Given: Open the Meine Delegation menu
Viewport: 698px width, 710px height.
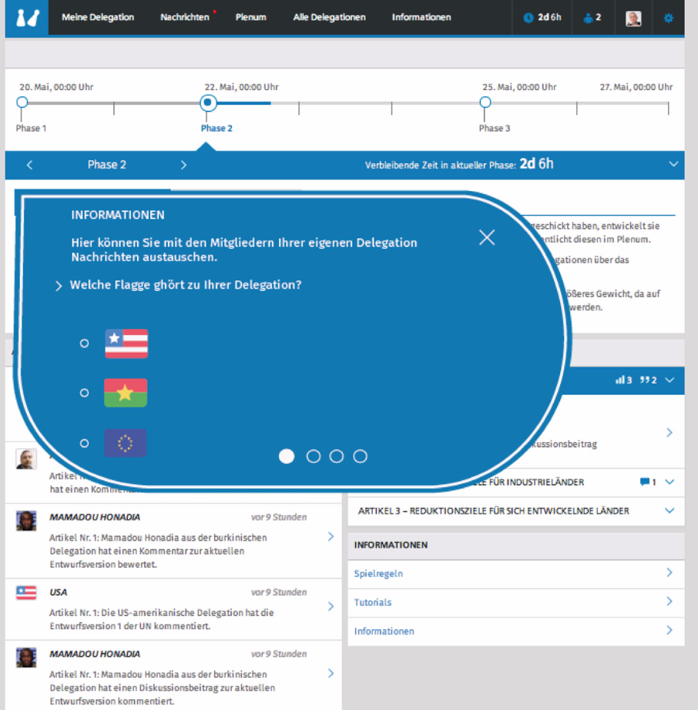Looking at the screenshot, I should (x=98, y=18).
